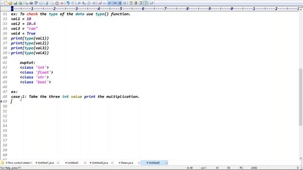Click the Save All toolbar icon
This screenshot has height=170, width=303.
tap(20, 3)
